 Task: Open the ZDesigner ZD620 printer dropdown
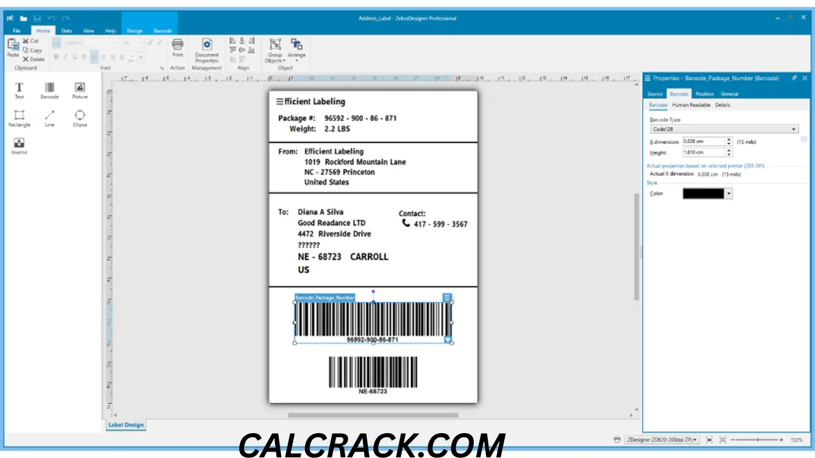(x=662, y=440)
